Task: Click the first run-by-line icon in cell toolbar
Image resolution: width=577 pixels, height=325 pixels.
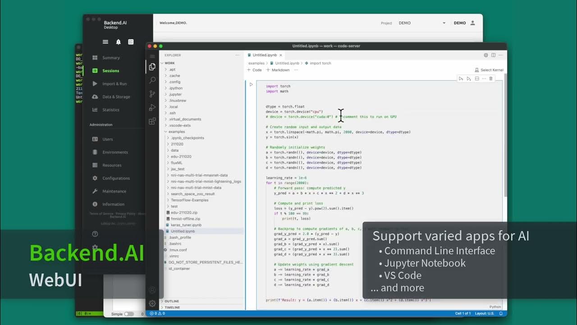Action: [x=461, y=79]
